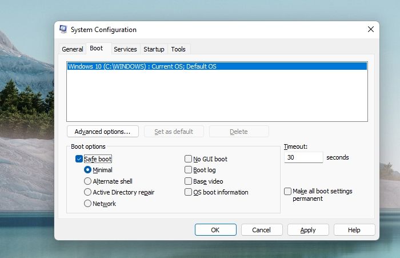Uncheck the Safe boot checkbox
Screen dimensions: 400x258
[x=79, y=159]
